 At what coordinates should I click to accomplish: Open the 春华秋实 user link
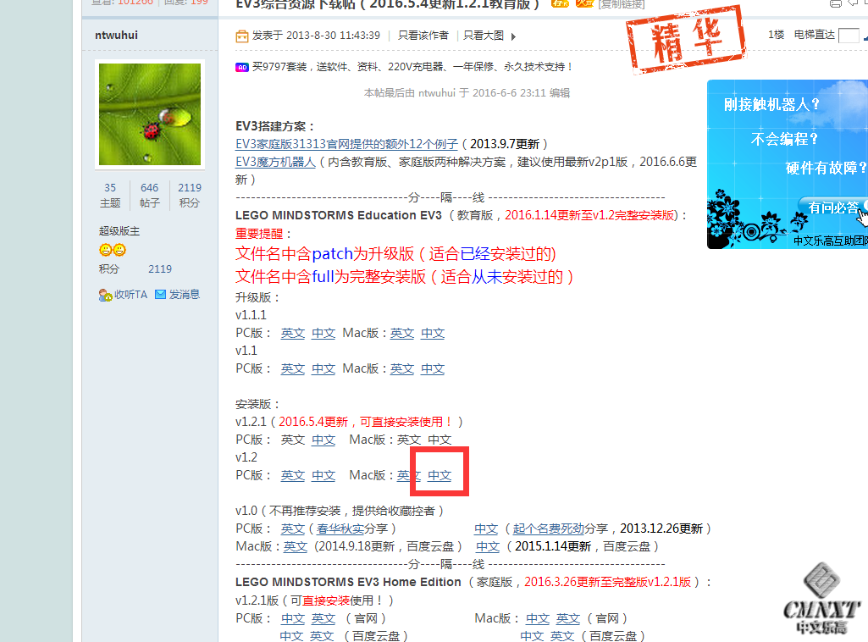tap(340, 529)
